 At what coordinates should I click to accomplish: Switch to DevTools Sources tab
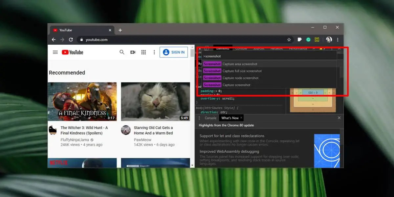pyautogui.click(x=259, y=49)
